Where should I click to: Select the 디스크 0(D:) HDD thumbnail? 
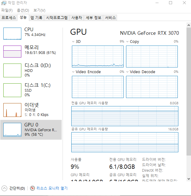click(x=12, y=70)
